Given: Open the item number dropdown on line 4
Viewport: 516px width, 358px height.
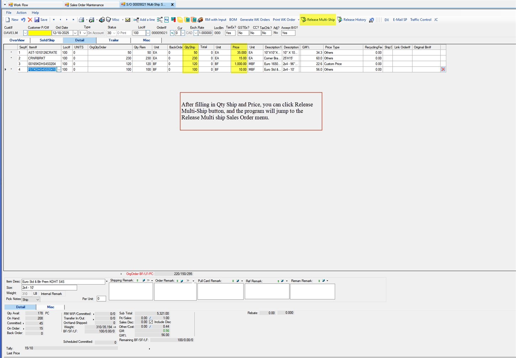Looking at the screenshot, I should 58,69.
